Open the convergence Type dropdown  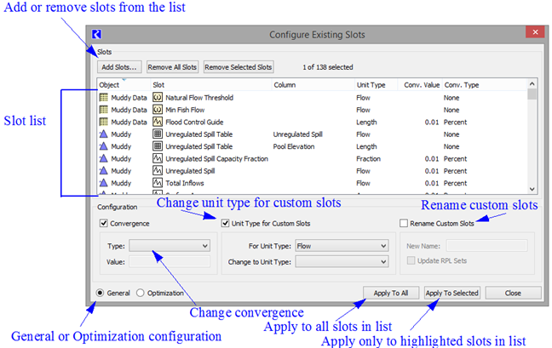(169, 246)
